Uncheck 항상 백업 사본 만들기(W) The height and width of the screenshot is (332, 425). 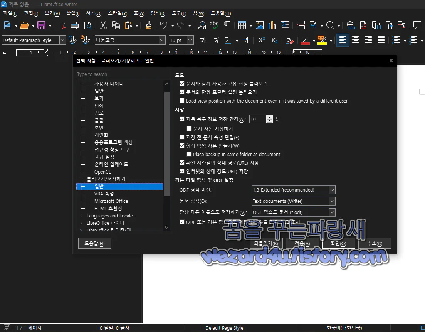[182, 146]
